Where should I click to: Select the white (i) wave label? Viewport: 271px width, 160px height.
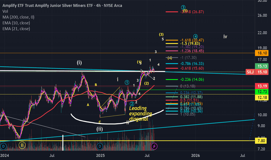[79, 63]
